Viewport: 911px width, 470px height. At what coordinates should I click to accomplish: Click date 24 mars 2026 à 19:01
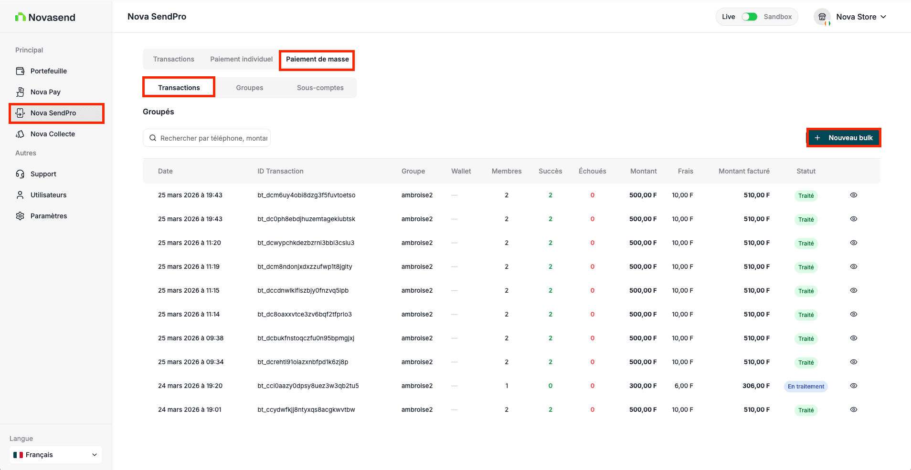click(190, 409)
